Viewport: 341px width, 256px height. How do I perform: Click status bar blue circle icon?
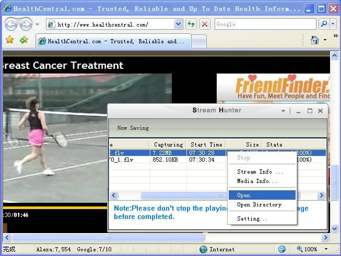282,249
